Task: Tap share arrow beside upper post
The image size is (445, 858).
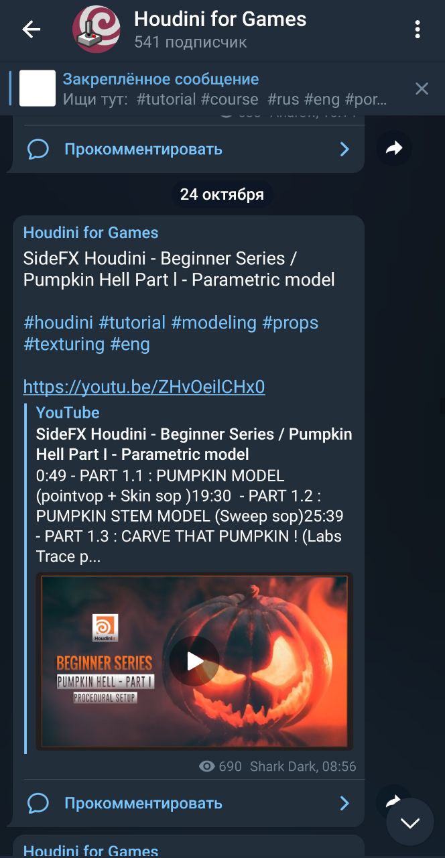Action: pyautogui.click(x=394, y=148)
